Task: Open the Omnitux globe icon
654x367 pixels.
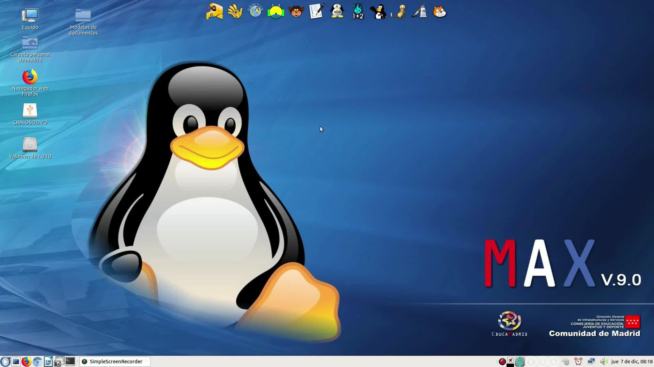Action: pyautogui.click(x=255, y=11)
